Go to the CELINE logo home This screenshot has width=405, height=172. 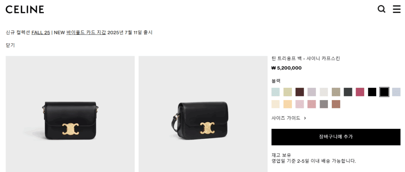(25, 9)
